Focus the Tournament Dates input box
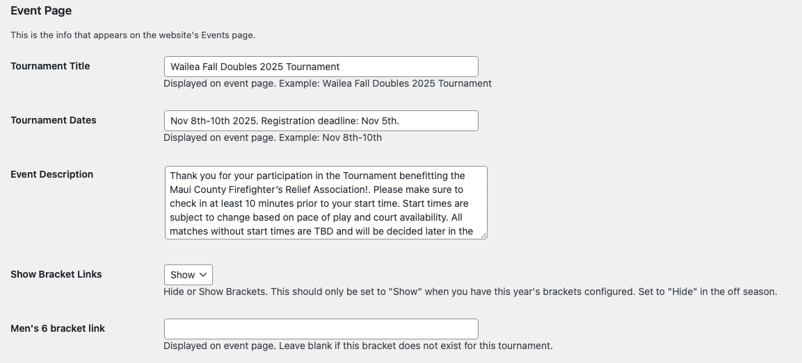Screen dimensions: 802x363 321,121
